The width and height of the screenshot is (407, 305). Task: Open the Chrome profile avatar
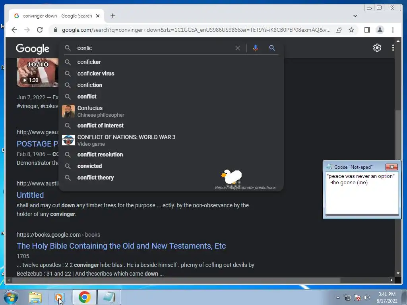pos(380,30)
